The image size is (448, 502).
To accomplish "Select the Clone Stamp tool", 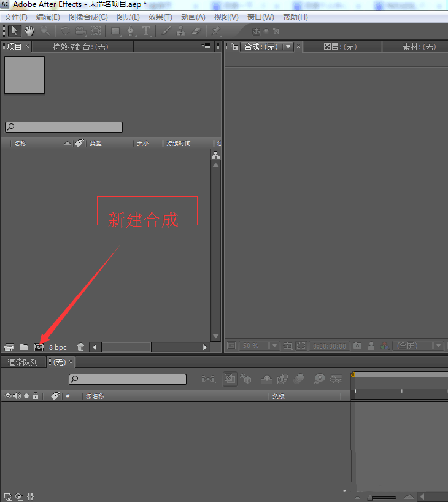I will pos(181,31).
